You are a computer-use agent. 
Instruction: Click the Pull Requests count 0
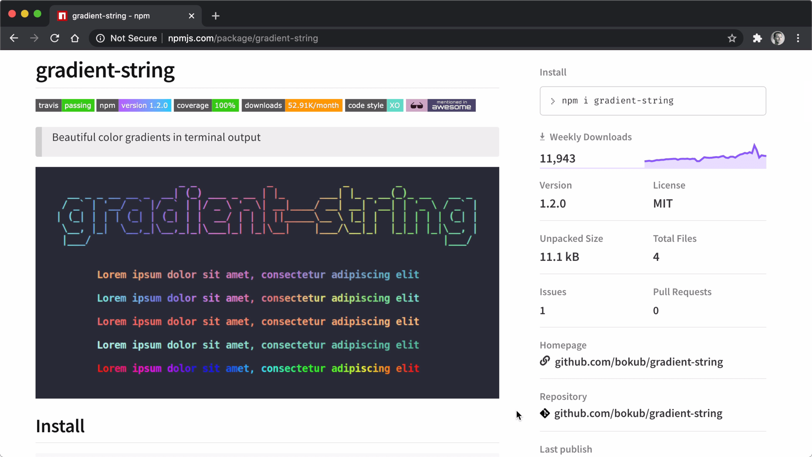click(x=656, y=310)
